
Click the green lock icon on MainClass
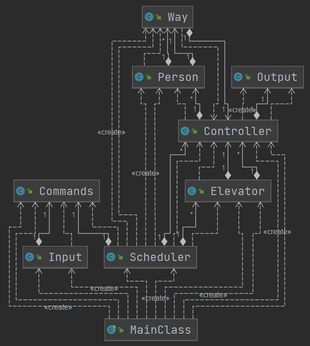(121, 330)
